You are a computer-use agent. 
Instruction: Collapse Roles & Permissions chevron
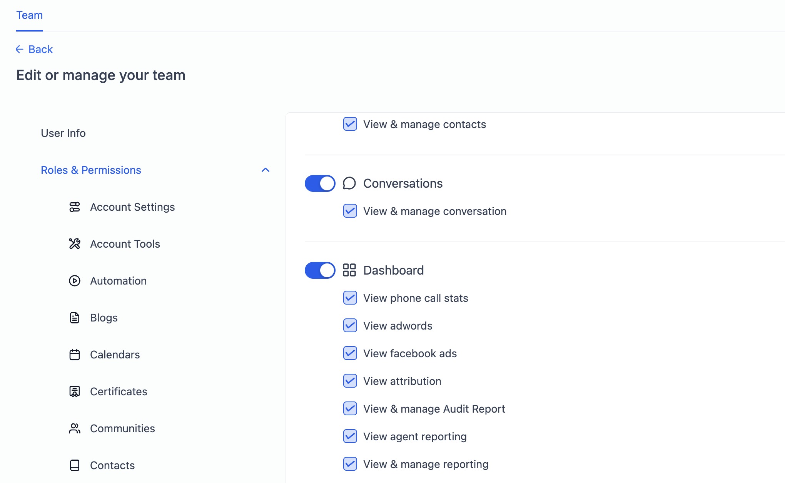tap(266, 170)
